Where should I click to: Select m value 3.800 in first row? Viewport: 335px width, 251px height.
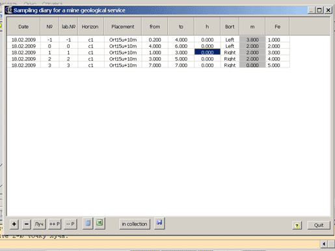252,40
